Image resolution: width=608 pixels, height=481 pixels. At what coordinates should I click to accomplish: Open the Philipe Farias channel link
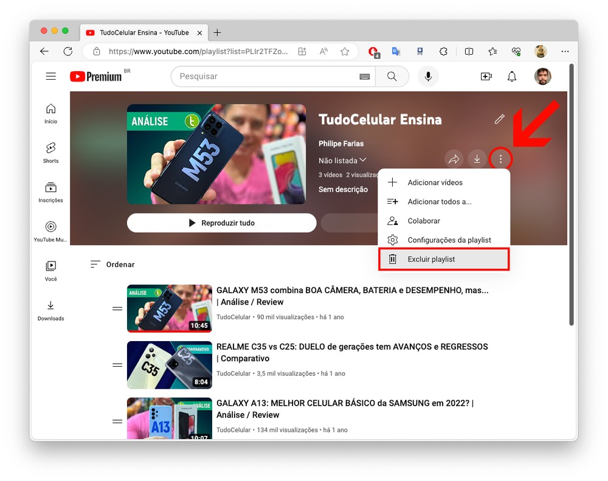341,144
